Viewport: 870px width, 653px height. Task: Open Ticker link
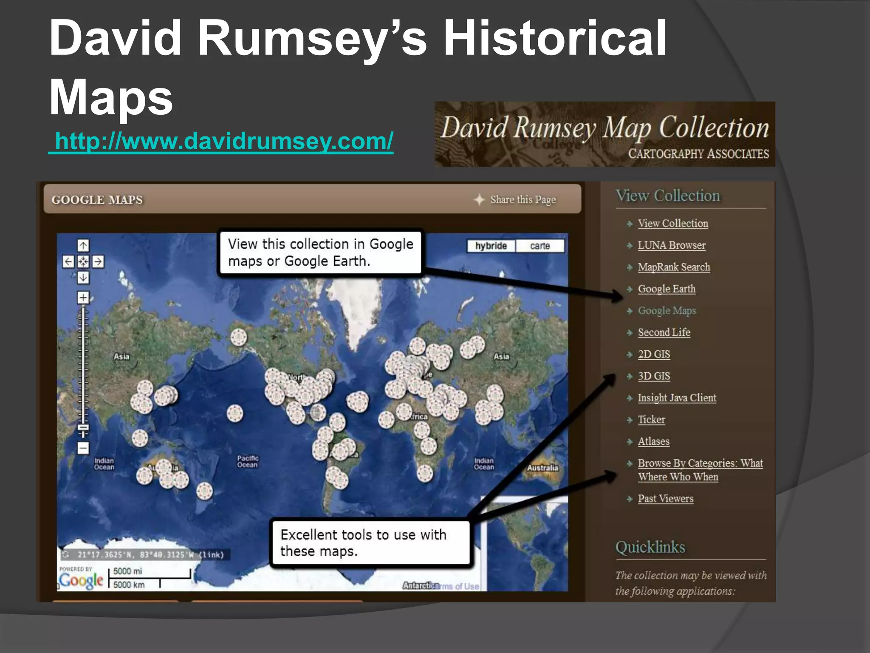coord(651,420)
